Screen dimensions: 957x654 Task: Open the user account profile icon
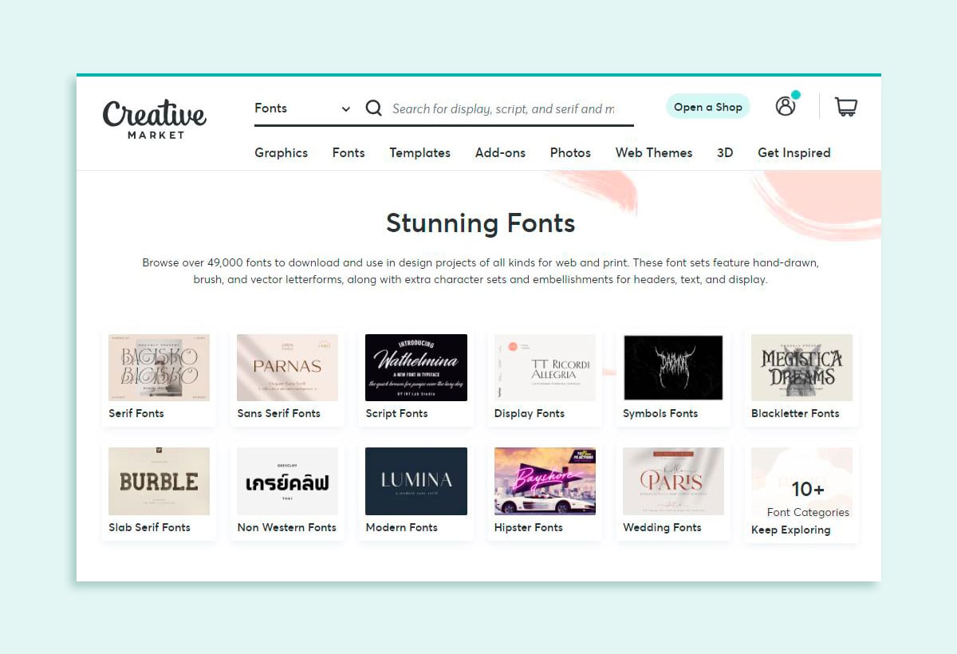[x=786, y=106]
